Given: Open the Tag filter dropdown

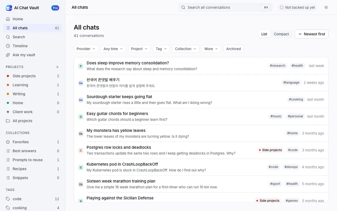Looking at the screenshot, I should coord(161,49).
